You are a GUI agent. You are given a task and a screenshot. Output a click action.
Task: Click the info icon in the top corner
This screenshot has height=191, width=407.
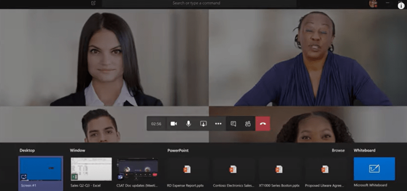point(401,6)
